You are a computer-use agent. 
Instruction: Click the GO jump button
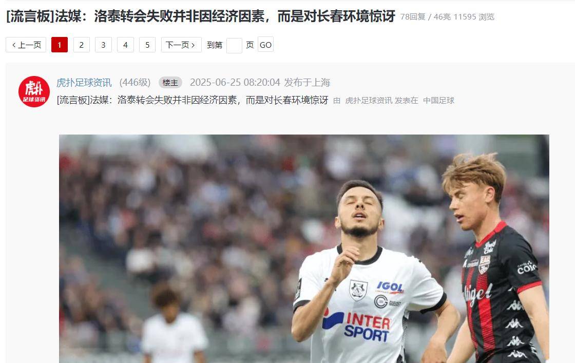[265, 45]
